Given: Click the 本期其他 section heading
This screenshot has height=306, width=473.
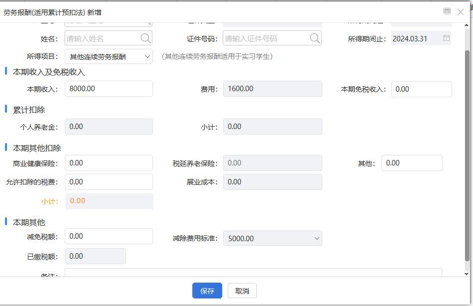Looking at the screenshot, I should (29, 222).
